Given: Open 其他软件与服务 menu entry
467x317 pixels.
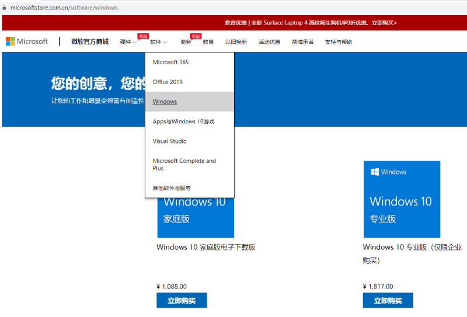Looking at the screenshot, I should click(190, 188).
